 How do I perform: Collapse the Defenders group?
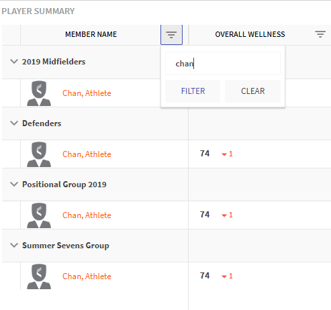[x=14, y=123]
